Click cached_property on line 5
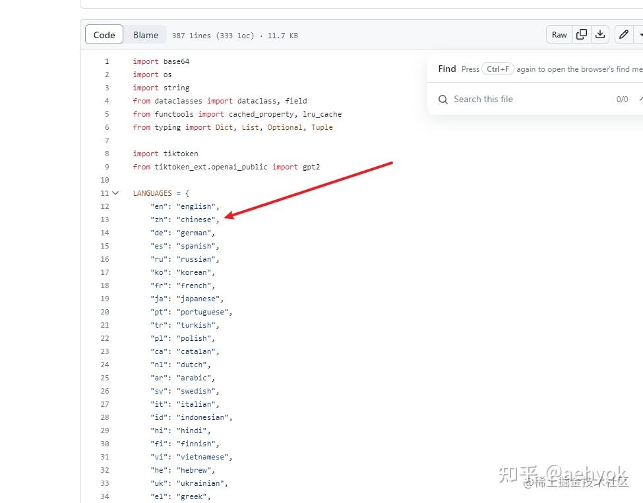643x503 pixels. click(262, 114)
